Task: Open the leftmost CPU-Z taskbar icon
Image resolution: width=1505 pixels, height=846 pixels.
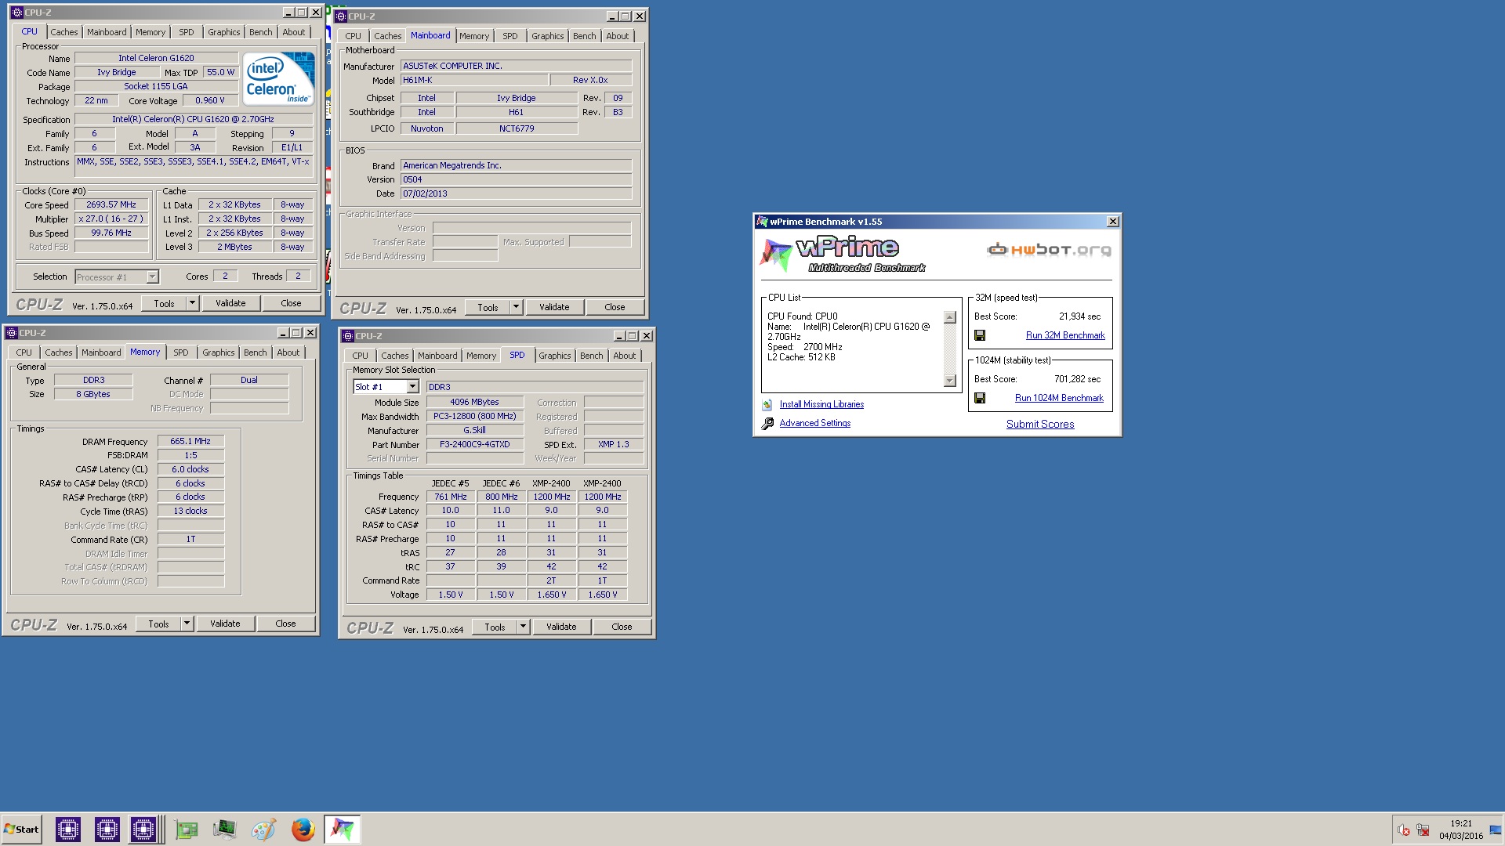Action: pyautogui.click(x=68, y=829)
